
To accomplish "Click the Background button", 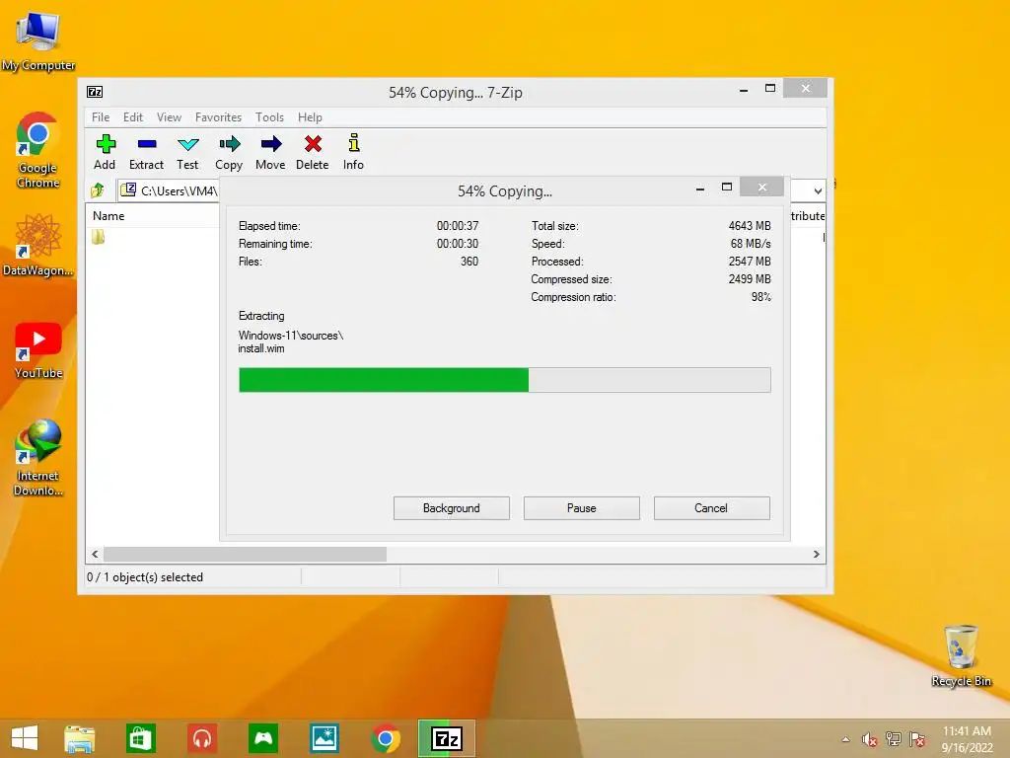I will coord(452,508).
